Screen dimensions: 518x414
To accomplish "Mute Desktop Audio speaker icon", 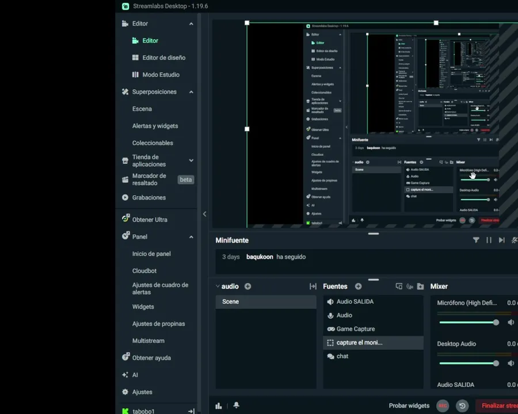I will click(511, 363).
